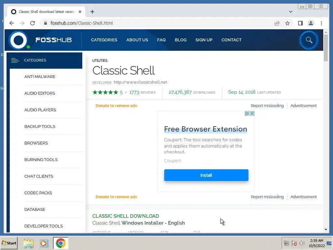Image resolution: width=333 pixels, height=250 pixels.
Task: Click the Chrome taskbar icon
Action: coord(61,243)
